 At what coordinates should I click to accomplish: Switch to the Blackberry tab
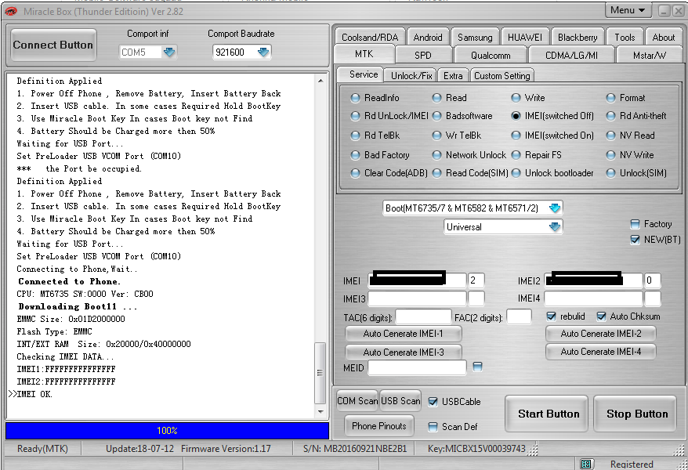(578, 38)
